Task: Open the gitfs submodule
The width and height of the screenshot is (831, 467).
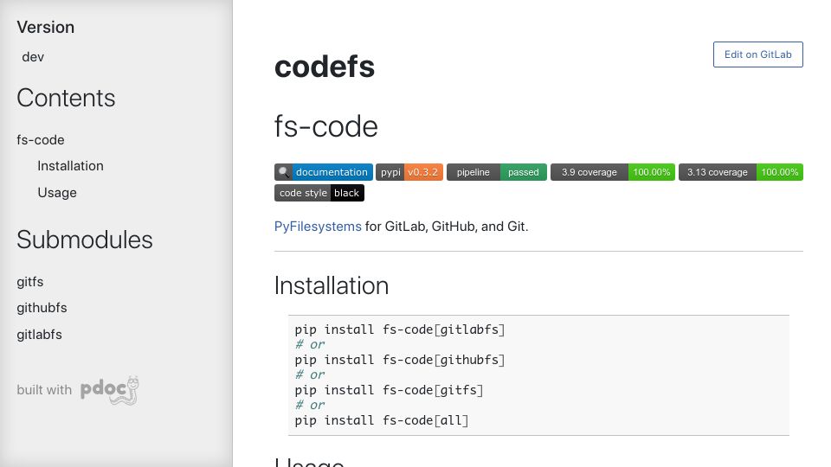Action: tap(30, 282)
